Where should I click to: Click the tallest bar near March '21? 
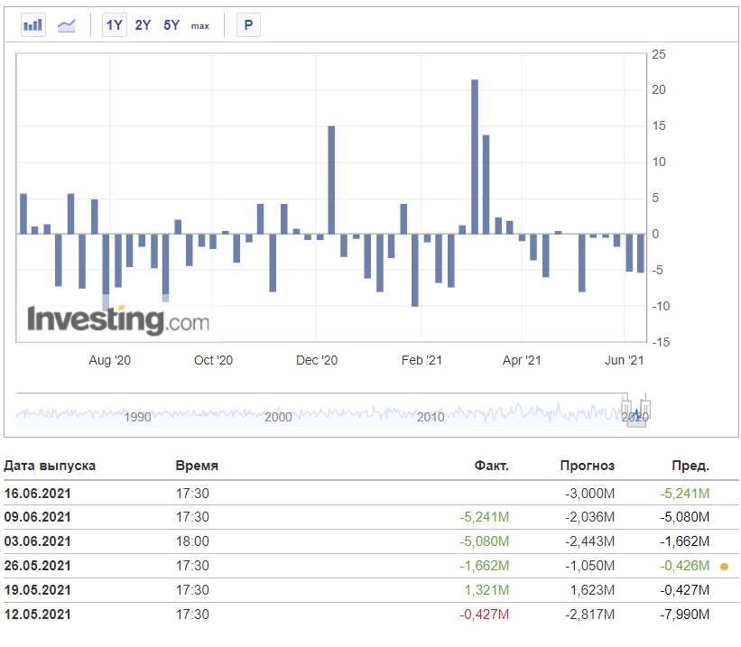(x=475, y=157)
